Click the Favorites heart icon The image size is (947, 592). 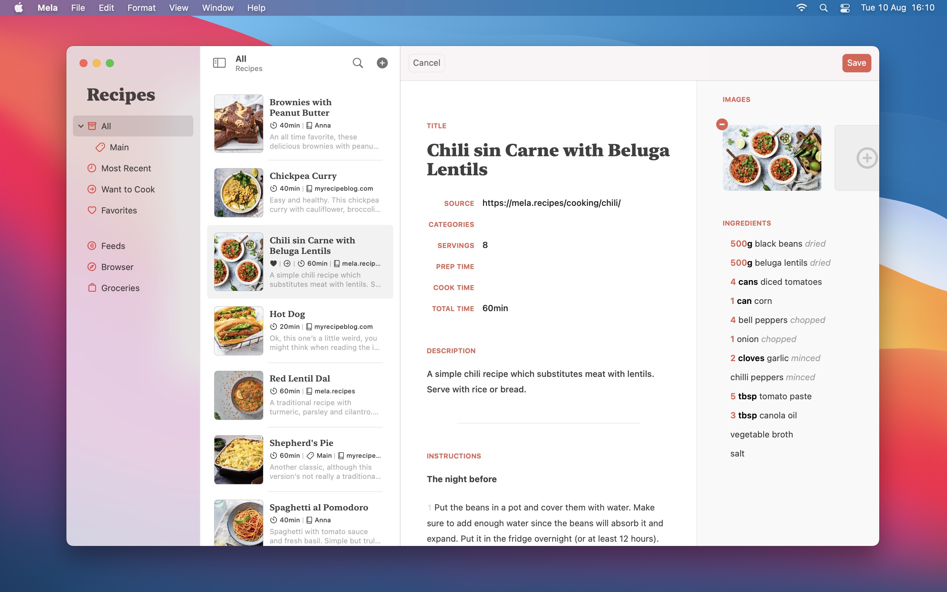point(91,210)
